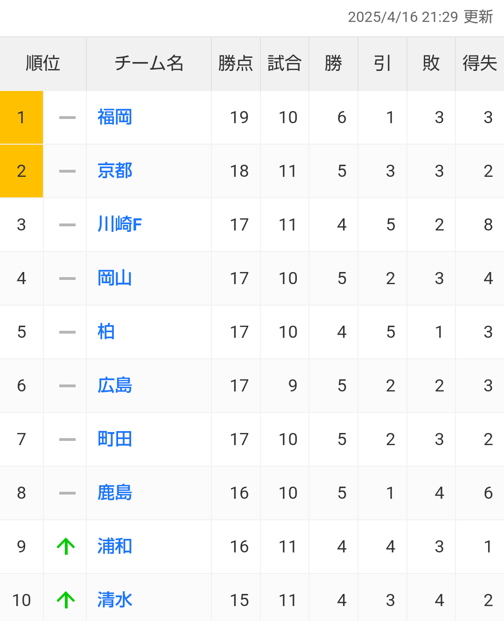Open the 鹿島 team link
The height and width of the screenshot is (621, 504).
tap(115, 493)
